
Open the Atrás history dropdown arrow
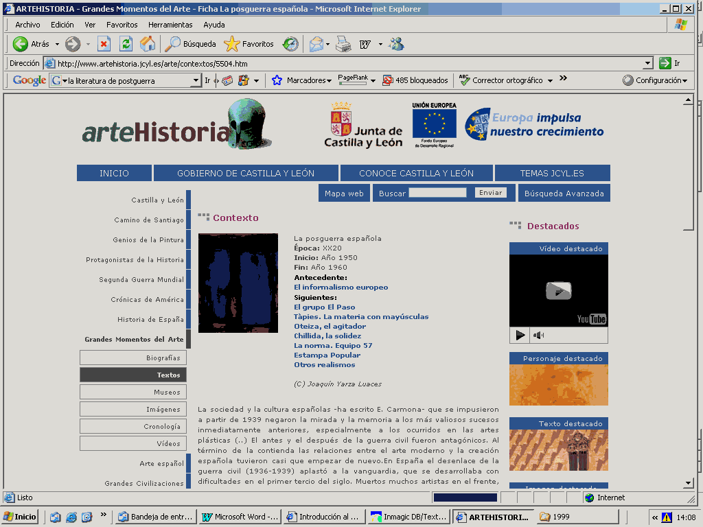[57, 44]
